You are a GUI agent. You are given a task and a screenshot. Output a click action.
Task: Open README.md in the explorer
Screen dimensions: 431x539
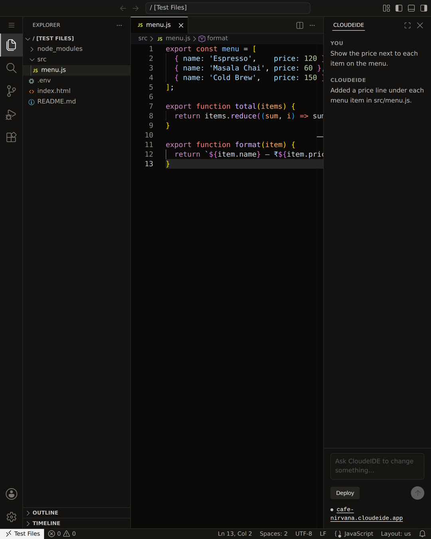click(x=77, y=101)
